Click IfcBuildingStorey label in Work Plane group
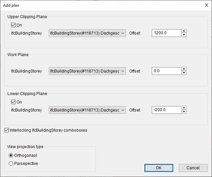212x177 pixels. tap(27, 71)
